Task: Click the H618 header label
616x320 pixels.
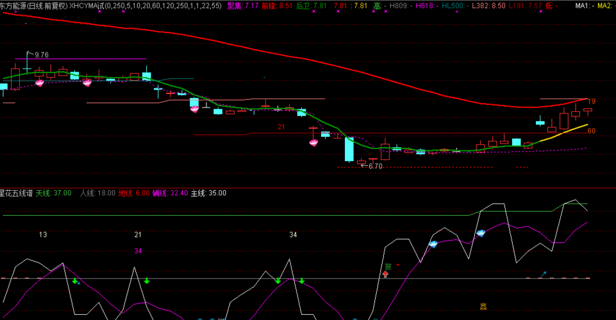Action: pos(426,6)
